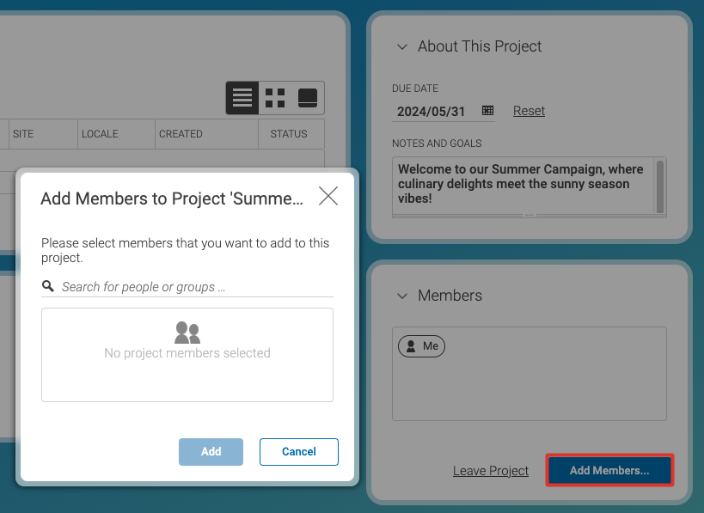Reset the due date
Viewport: 704px width, 513px height.
(529, 111)
